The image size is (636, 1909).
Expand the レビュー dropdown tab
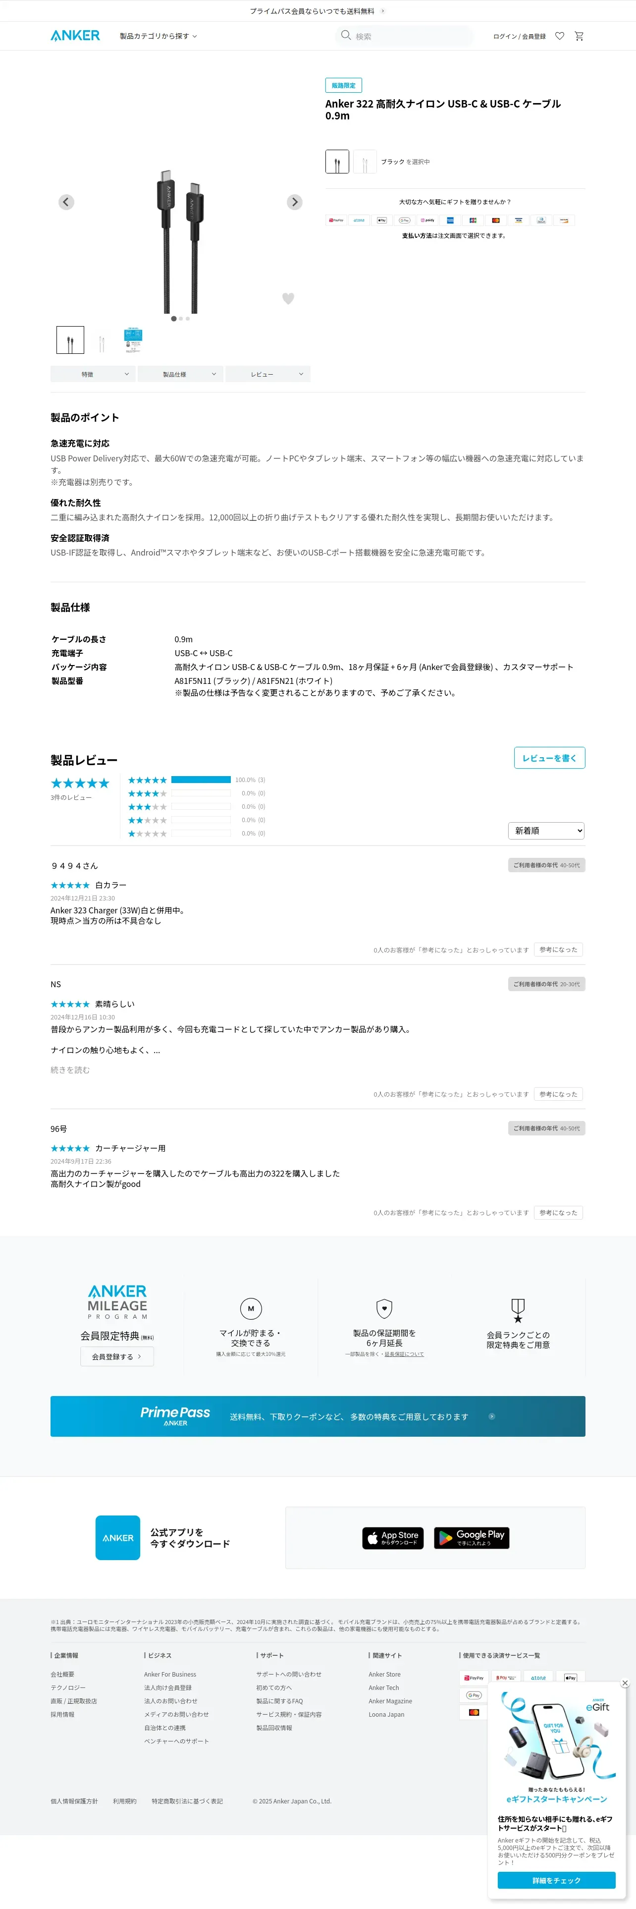tap(268, 374)
